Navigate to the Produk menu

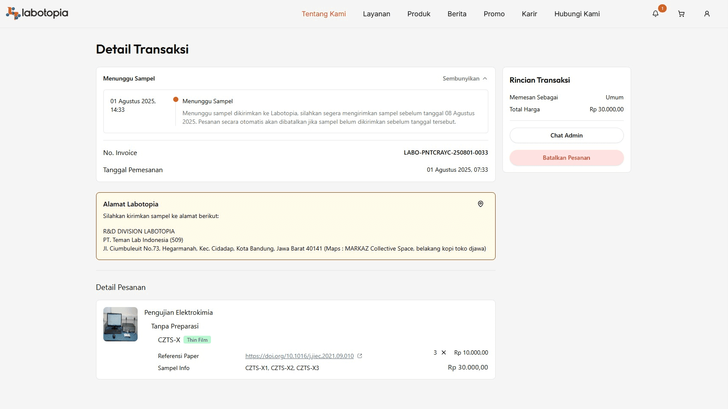click(x=418, y=14)
